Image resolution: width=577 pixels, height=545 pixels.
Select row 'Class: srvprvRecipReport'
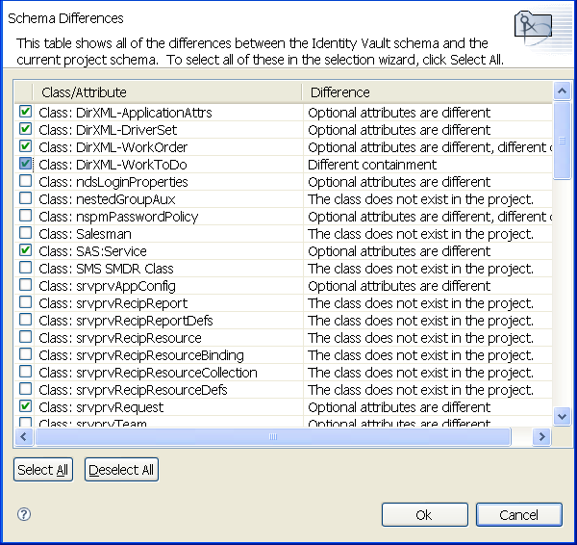(284, 303)
